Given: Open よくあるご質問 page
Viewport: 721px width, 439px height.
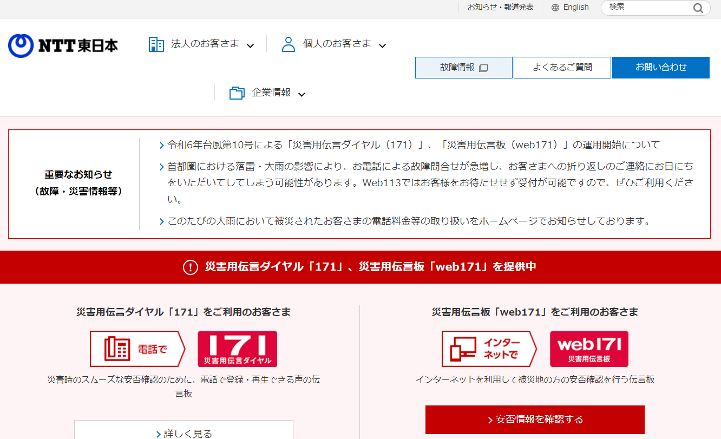Looking at the screenshot, I should pyautogui.click(x=562, y=68).
